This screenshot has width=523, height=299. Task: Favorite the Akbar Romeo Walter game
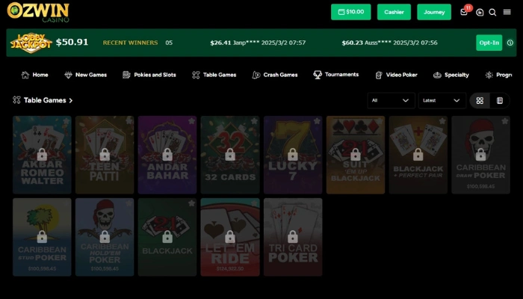click(x=66, y=121)
